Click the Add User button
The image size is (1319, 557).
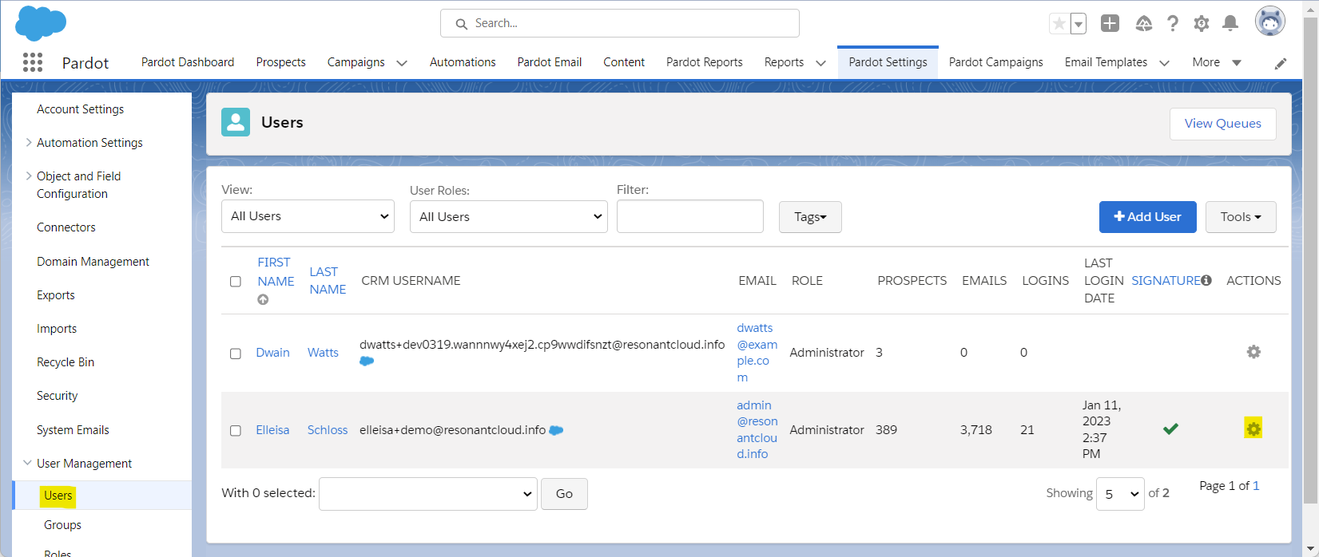(1148, 217)
